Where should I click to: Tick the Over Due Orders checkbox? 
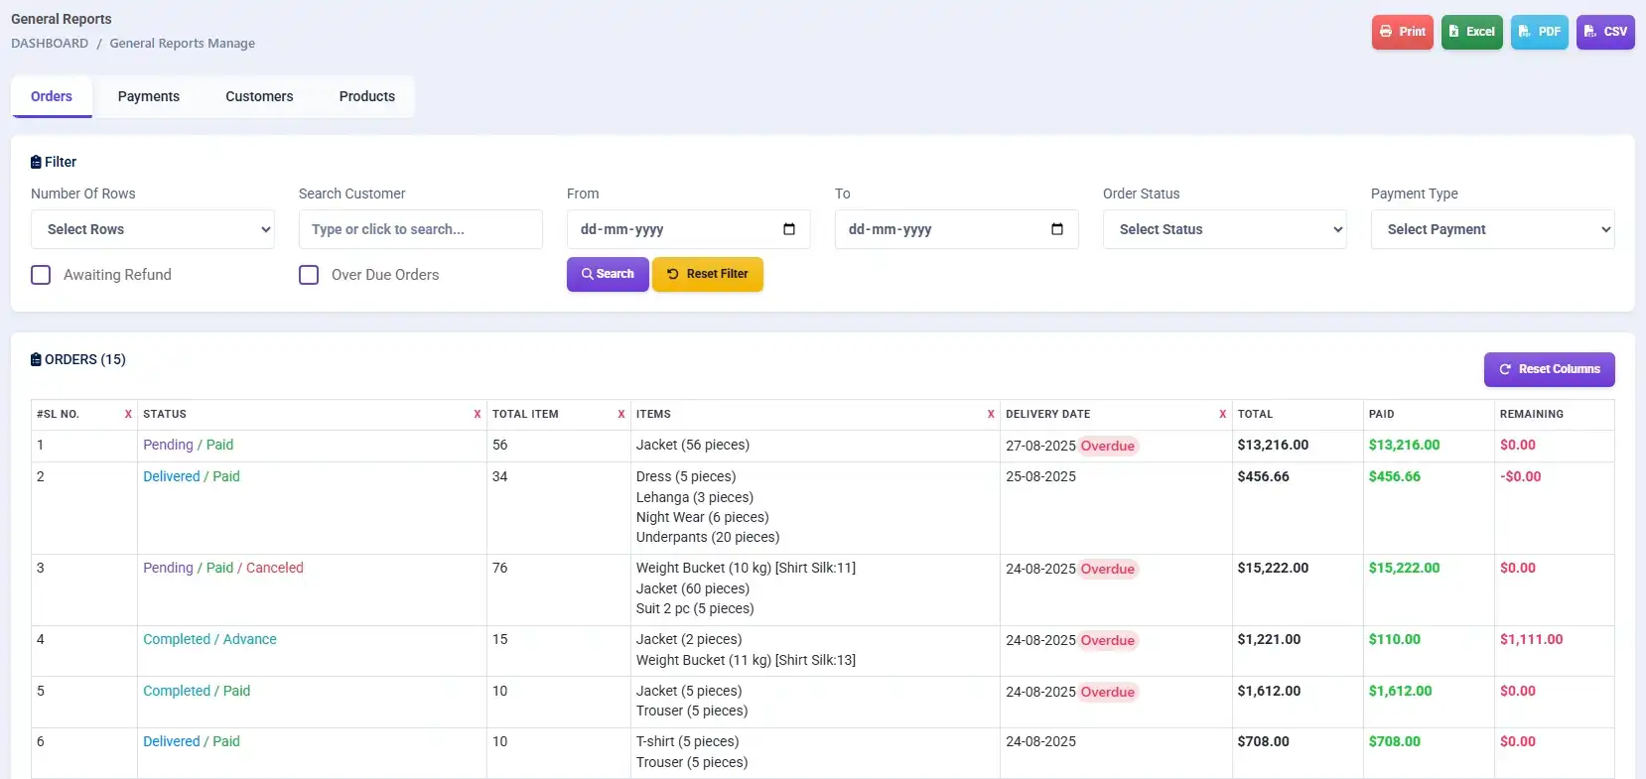point(309,275)
